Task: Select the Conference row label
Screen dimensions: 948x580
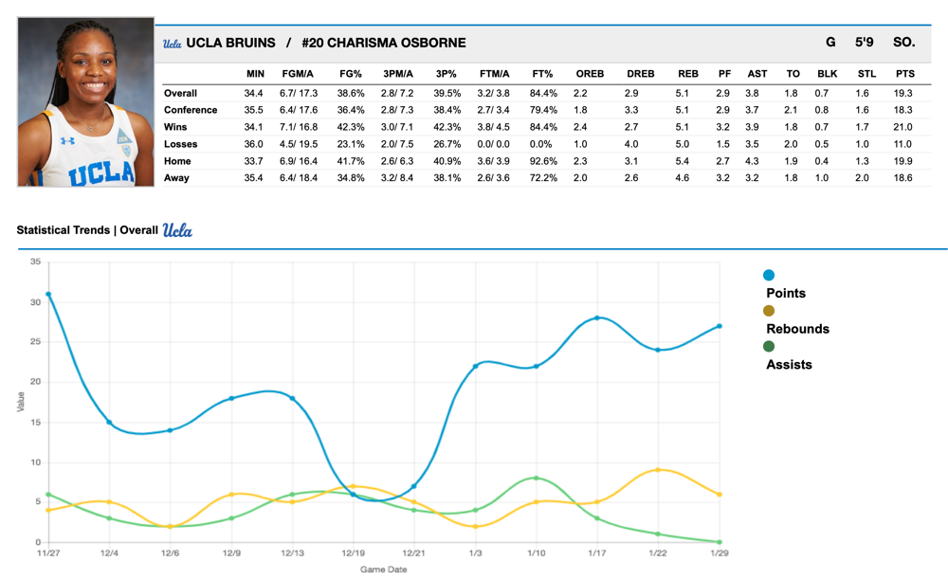Action: 191,110
